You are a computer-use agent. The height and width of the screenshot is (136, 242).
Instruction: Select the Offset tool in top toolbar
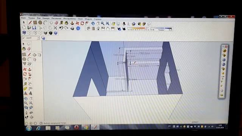87,23
